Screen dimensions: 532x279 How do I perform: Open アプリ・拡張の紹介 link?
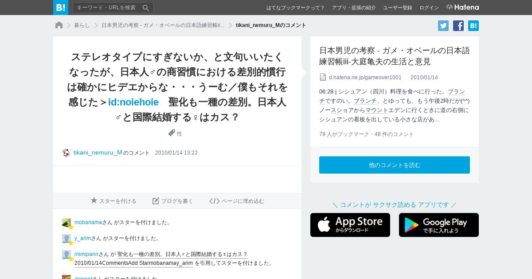point(354,8)
